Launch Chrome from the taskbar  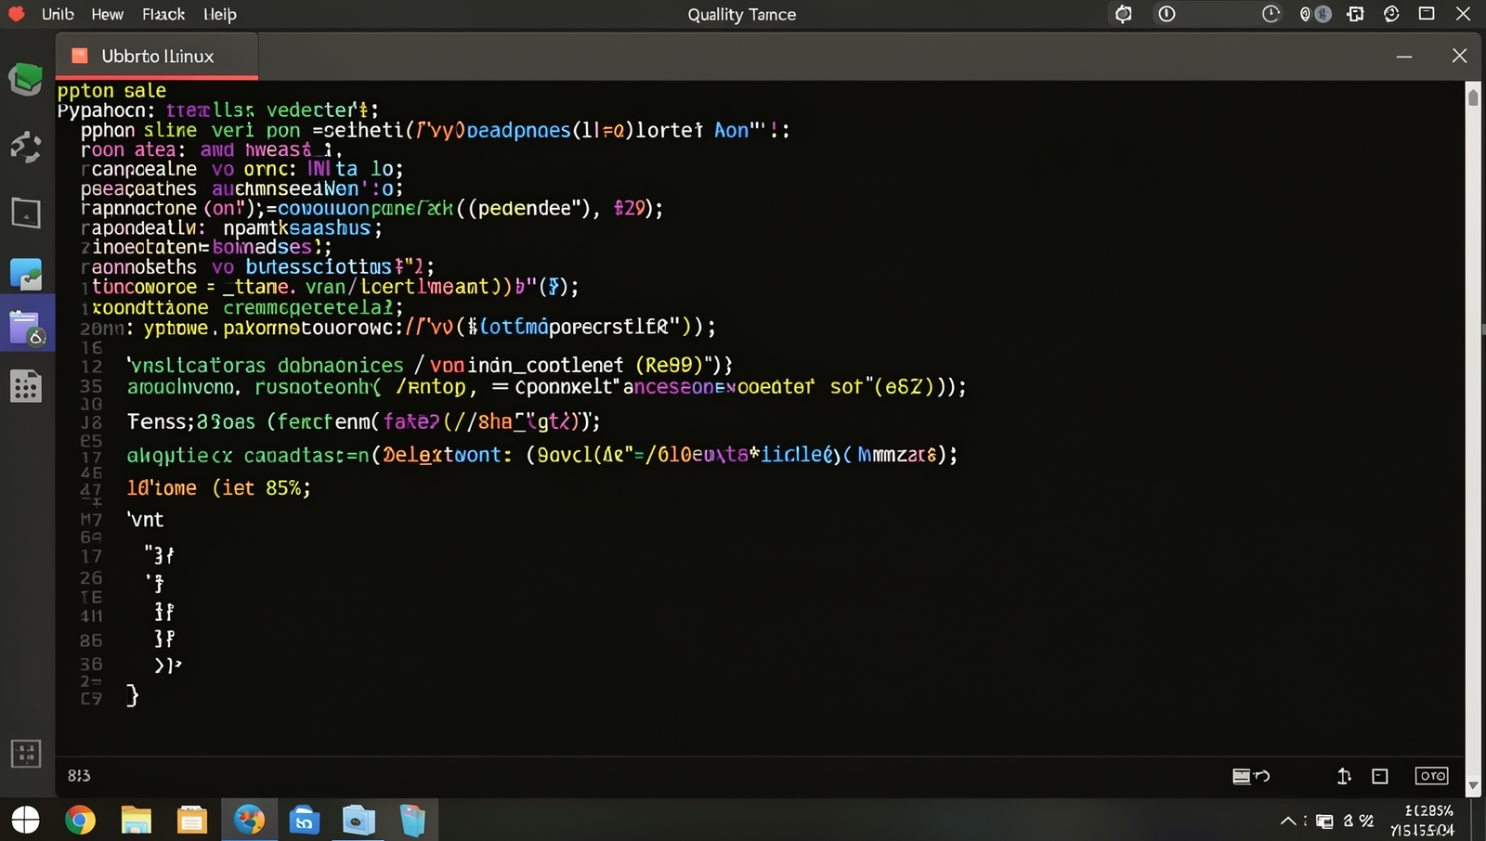click(x=81, y=820)
